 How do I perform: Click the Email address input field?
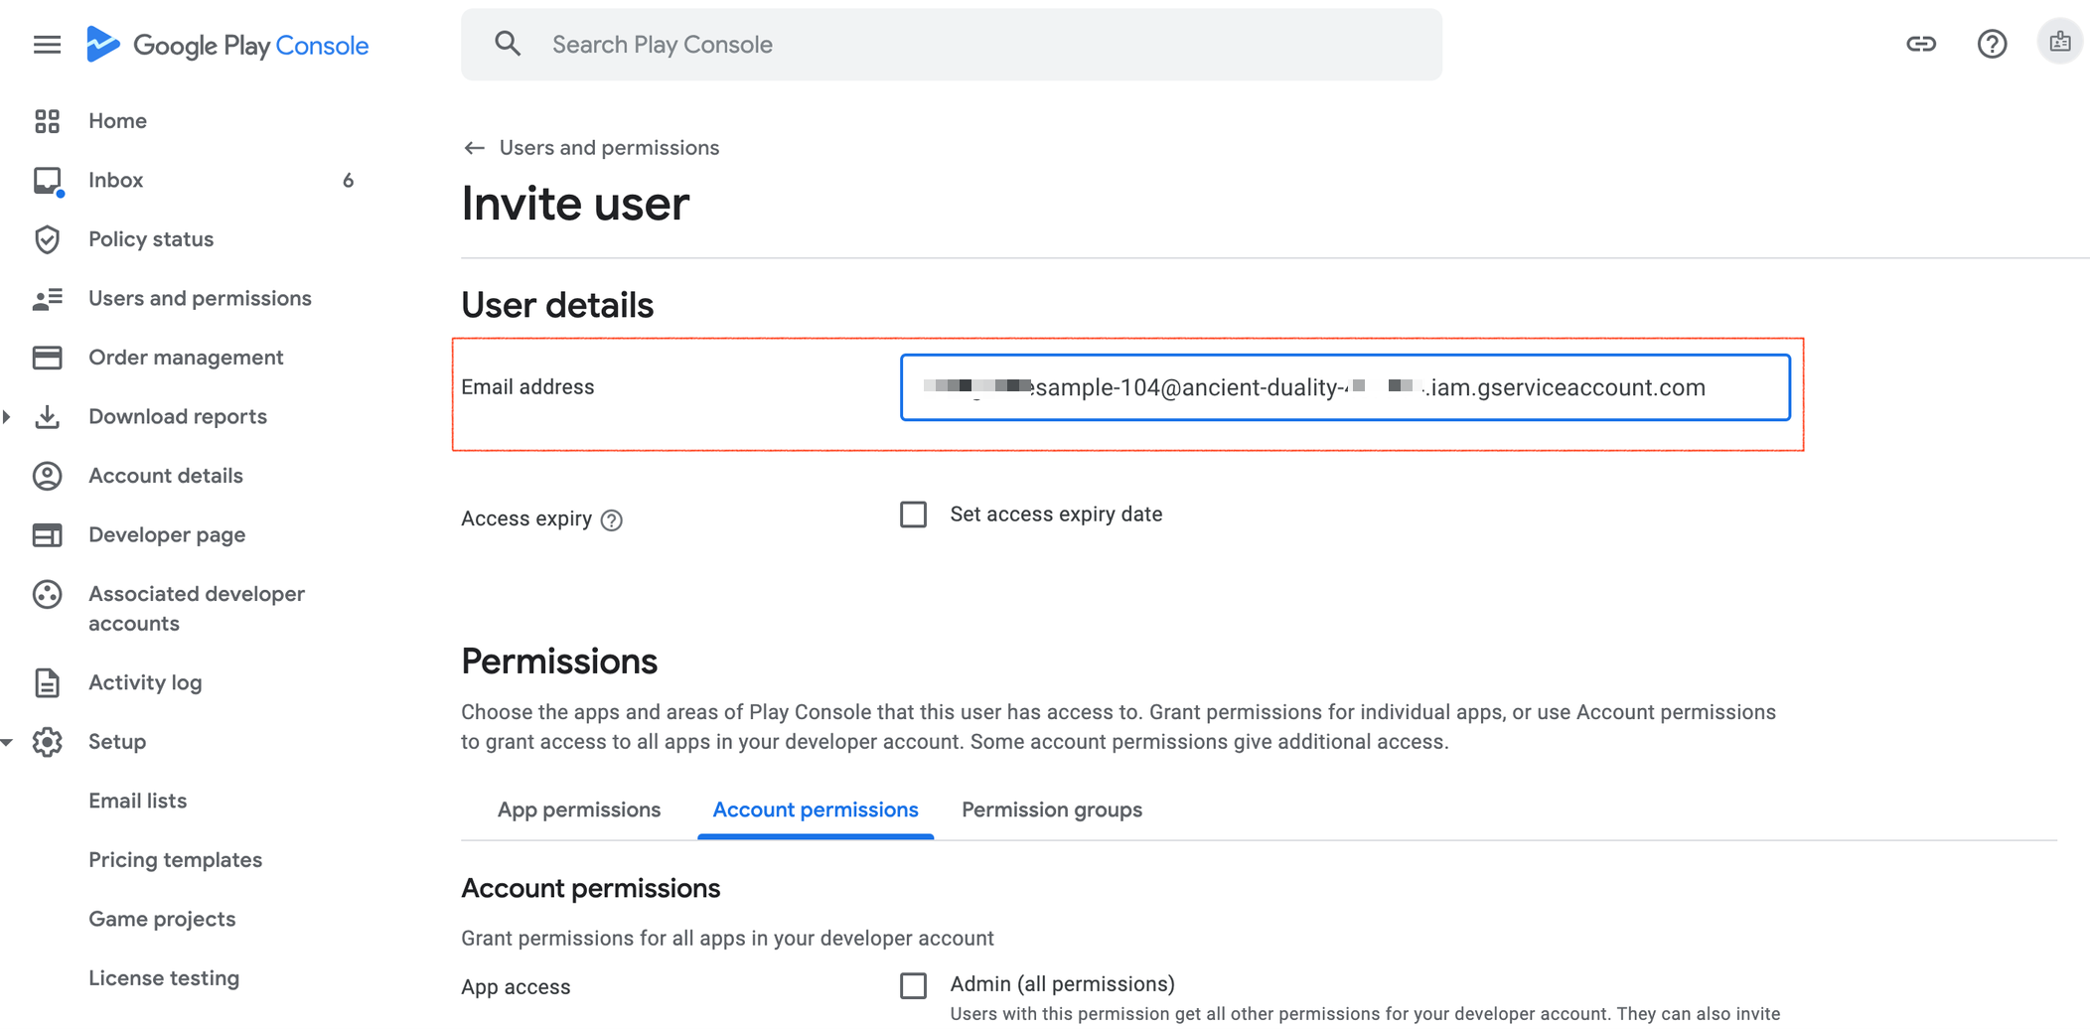coord(1344,387)
